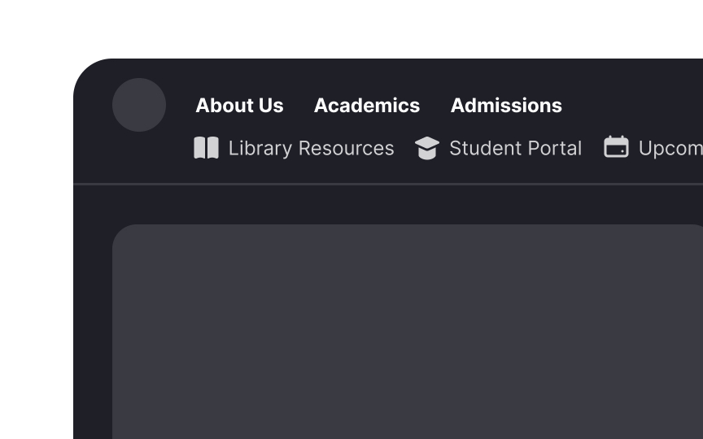The image size is (703, 439).
Task: Open the Academics menu
Action: [367, 106]
